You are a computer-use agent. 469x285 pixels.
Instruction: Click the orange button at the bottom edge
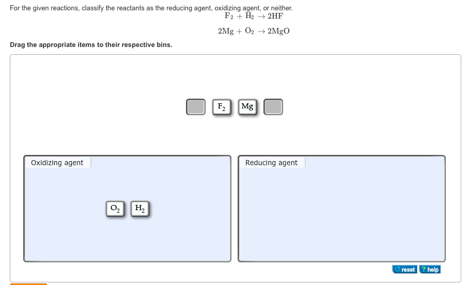[28, 284]
